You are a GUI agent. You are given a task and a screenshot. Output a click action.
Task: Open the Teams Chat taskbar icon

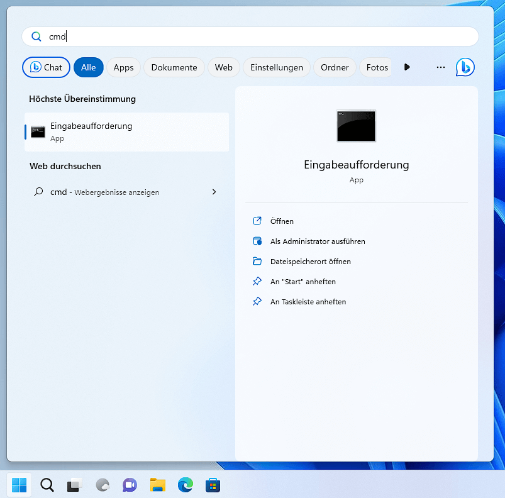(130, 485)
